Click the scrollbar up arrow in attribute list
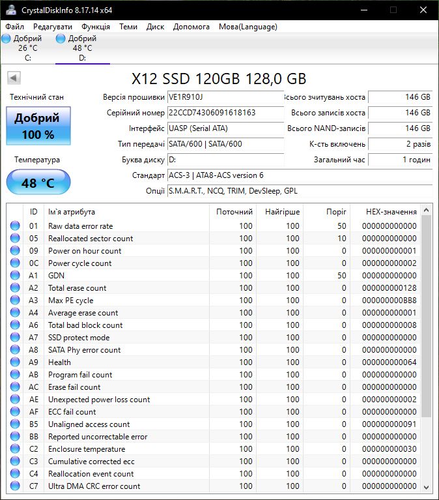The width and height of the screenshot is (439, 500). [426, 210]
